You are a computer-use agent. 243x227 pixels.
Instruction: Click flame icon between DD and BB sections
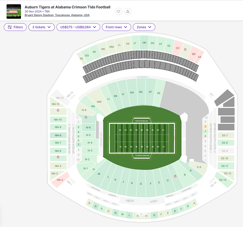click(x=185, y=49)
